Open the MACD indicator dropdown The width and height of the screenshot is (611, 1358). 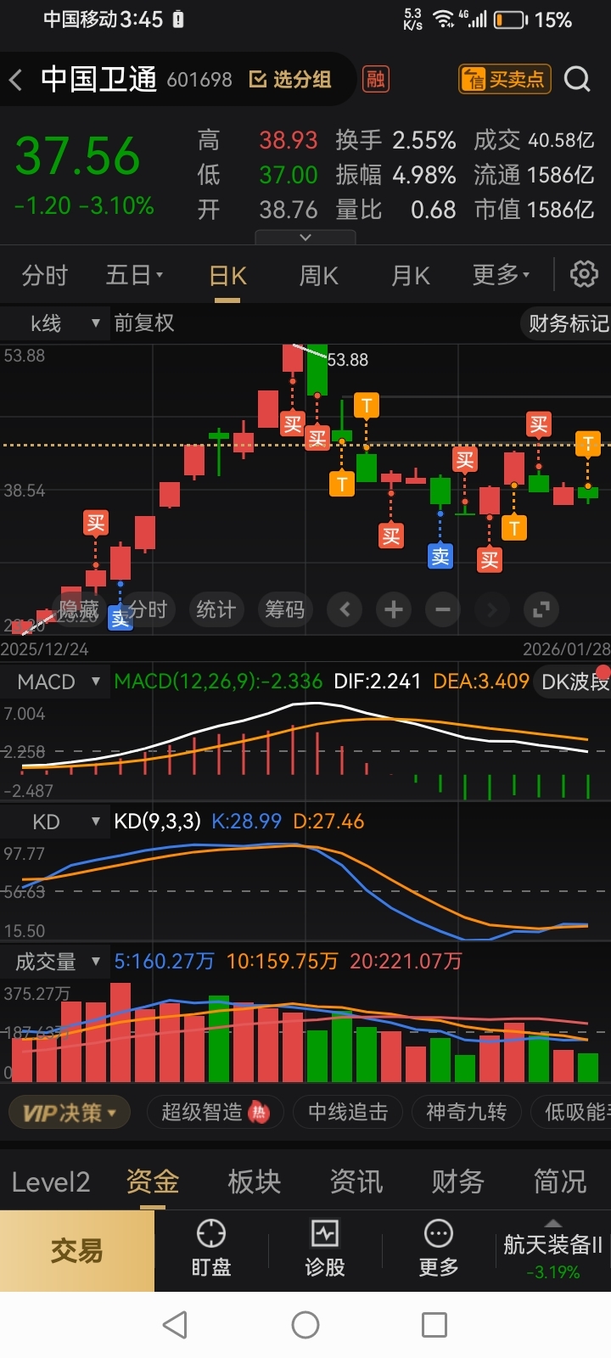click(55, 682)
